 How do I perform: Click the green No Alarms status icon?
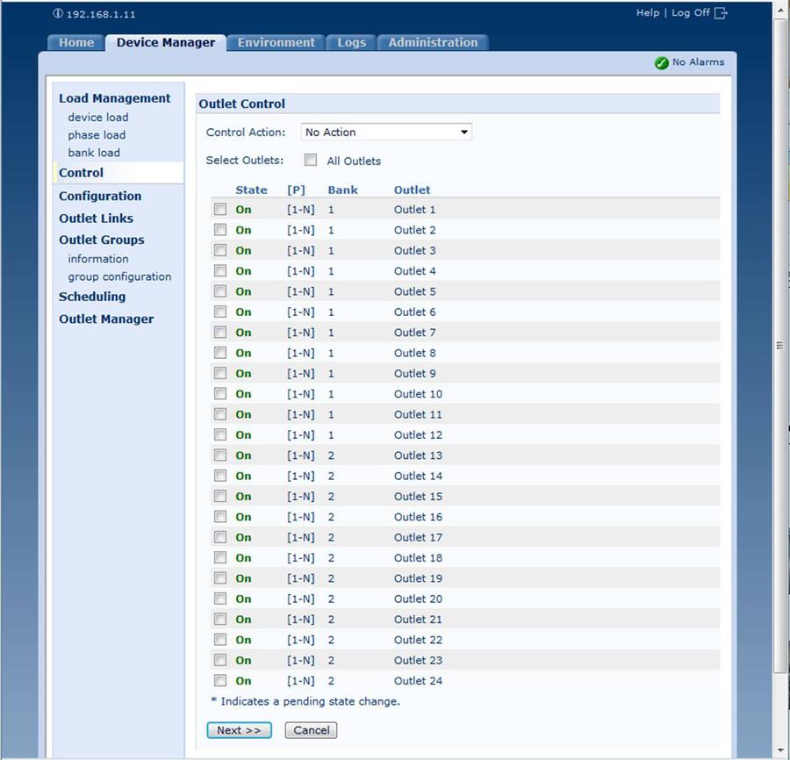pyautogui.click(x=662, y=63)
